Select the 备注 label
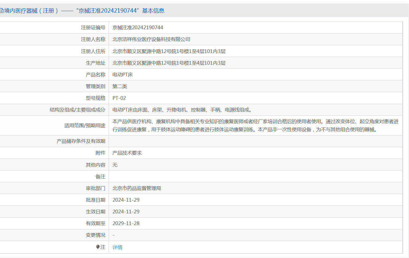409x258 pixels. tap(100, 176)
